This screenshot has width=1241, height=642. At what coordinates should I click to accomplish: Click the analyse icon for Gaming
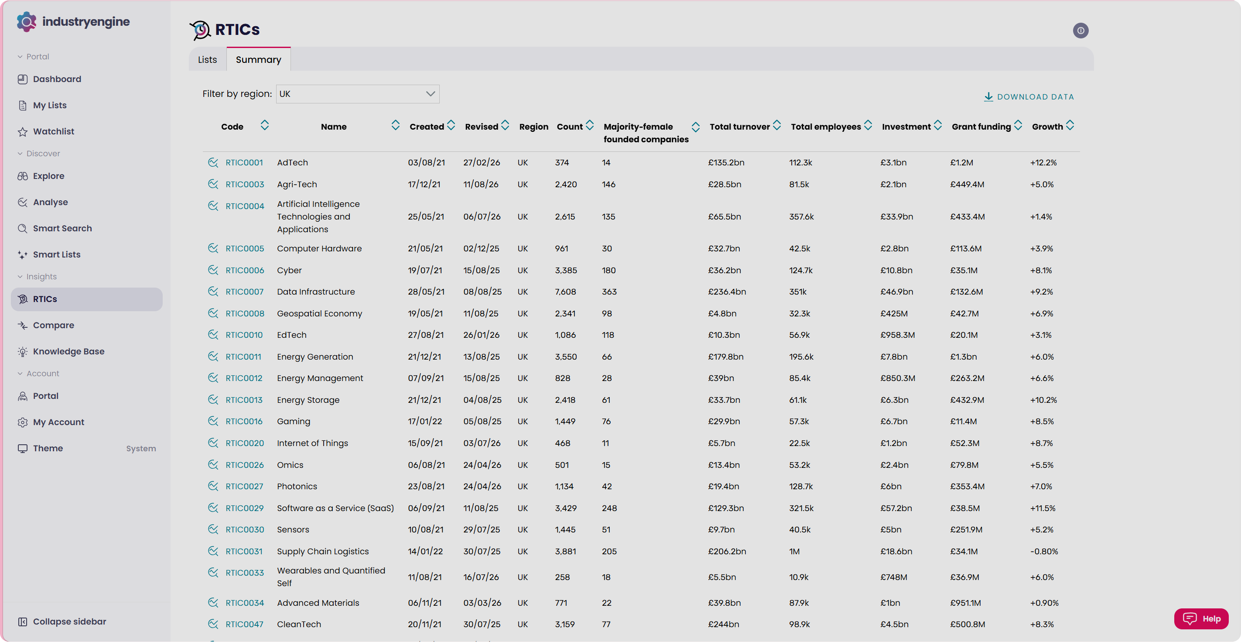click(x=213, y=421)
